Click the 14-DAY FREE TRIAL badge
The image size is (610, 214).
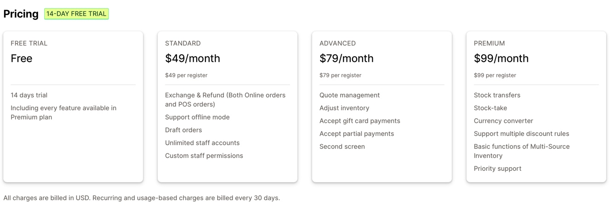[76, 14]
